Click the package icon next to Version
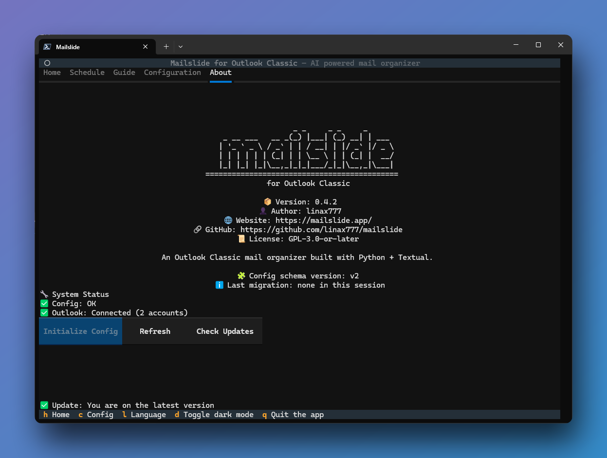The width and height of the screenshot is (607, 458). [267, 201]
